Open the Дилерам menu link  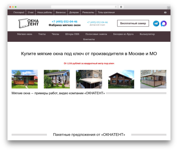[74, 12]
